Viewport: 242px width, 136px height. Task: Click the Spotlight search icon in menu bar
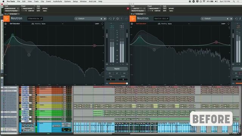(234, 2)
